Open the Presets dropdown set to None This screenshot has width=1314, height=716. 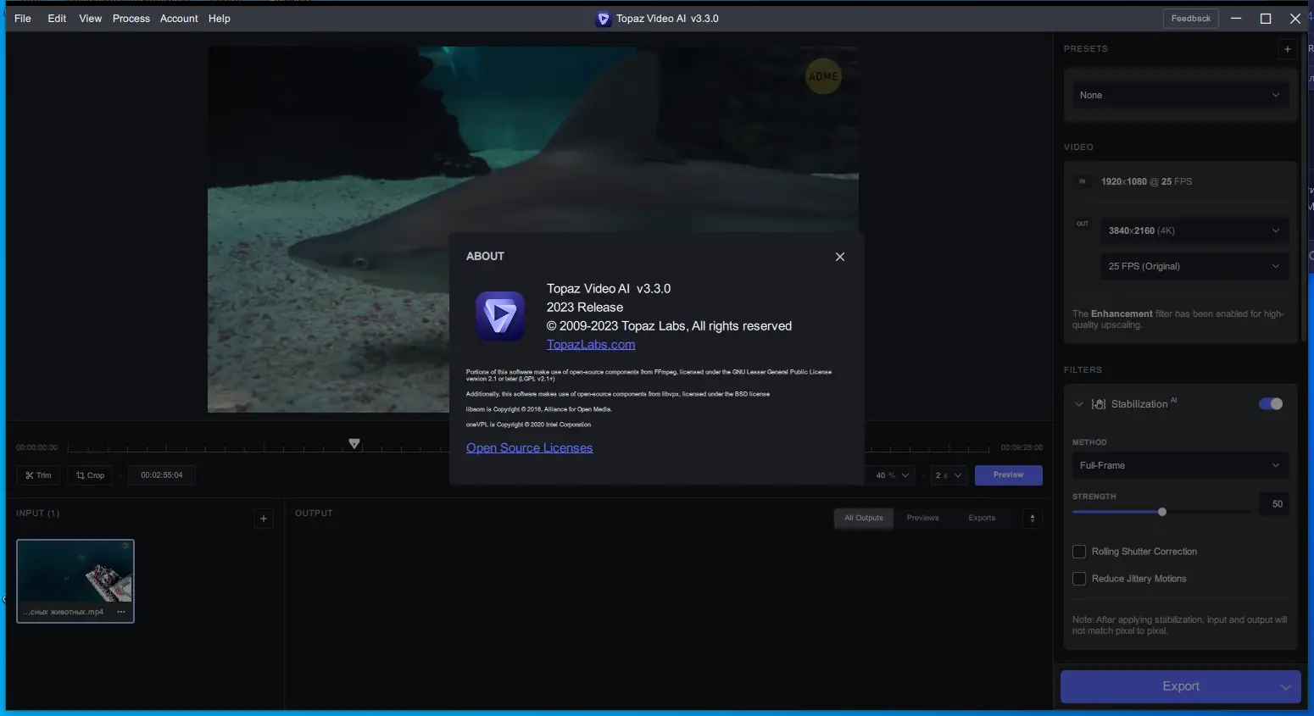point(1180,95)
